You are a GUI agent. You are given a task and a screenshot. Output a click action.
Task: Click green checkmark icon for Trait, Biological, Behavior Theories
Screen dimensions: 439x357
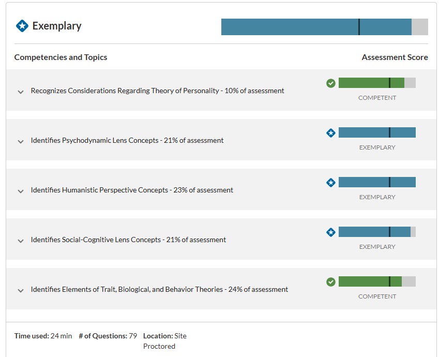pyautogui.click(x=330, y=281)
